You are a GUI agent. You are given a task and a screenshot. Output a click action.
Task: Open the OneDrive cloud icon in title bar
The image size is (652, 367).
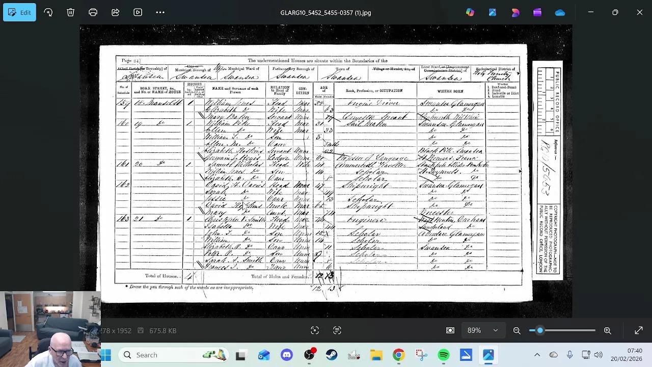point(560,12)
